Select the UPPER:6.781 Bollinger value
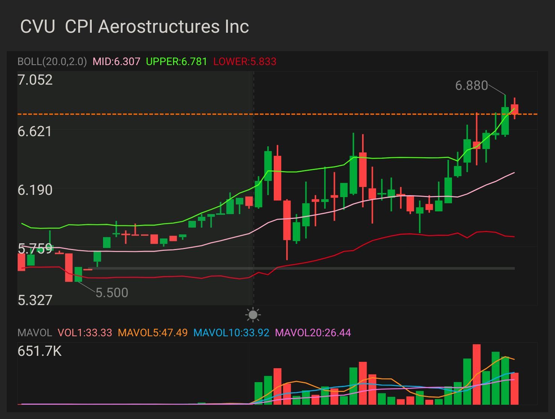Viewport: 555px width, 419px height. click(x=176, y=62)
